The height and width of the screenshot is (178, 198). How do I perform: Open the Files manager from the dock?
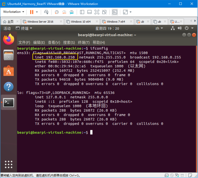pos(9,55)
